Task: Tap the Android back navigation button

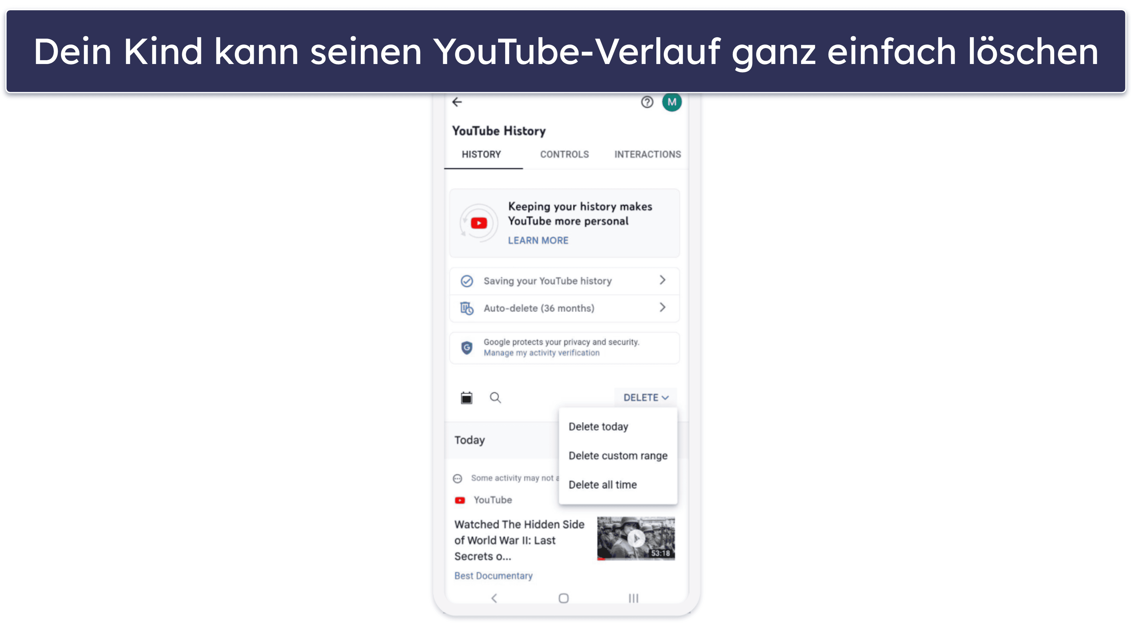Action: (x=494, y=598)
